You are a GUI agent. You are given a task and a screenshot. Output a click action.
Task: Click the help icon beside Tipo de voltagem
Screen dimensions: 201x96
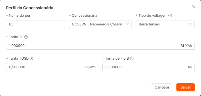[170, 15]
